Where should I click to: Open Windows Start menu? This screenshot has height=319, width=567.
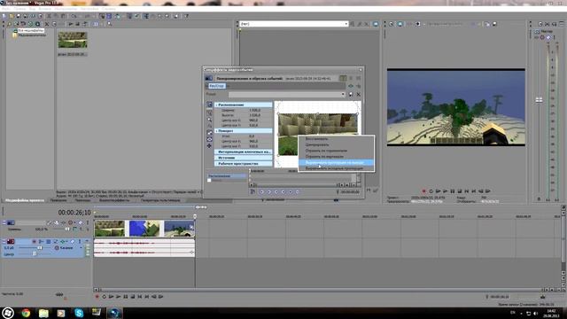(8, 313)
